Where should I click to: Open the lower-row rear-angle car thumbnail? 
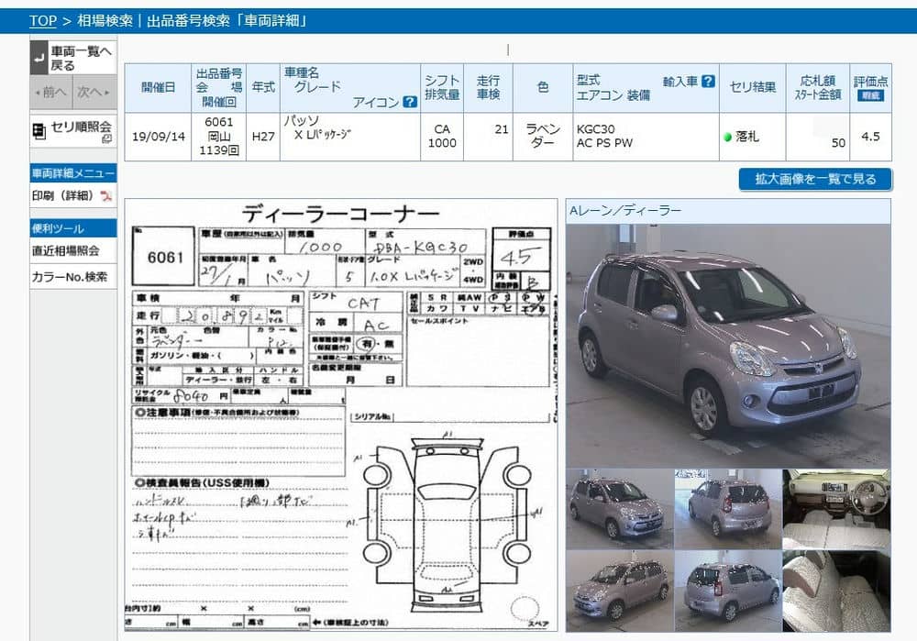point(727,591)
